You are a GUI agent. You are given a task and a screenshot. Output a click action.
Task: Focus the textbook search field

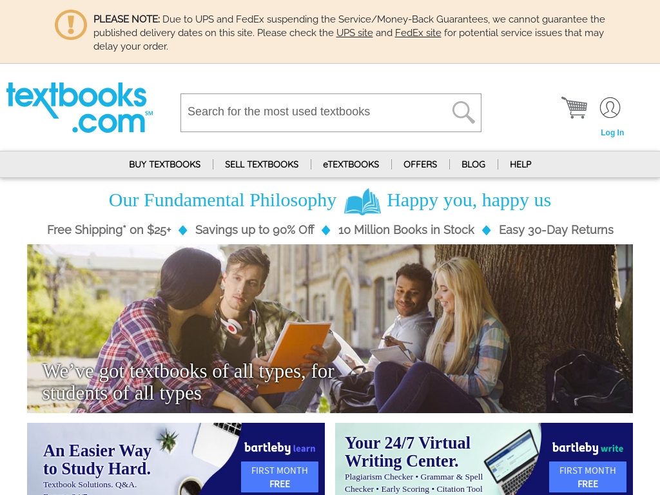[x=316, y=112]
